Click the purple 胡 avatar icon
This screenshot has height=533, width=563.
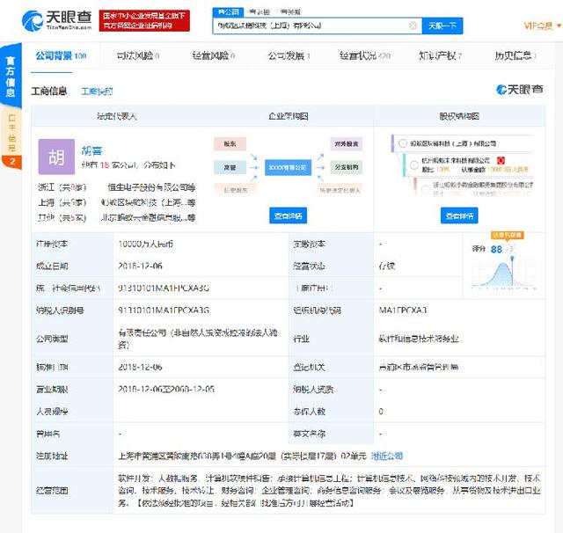click(56, 157)
